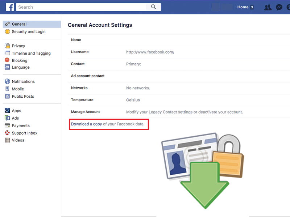Edit the Ad account contact row
This screenshot has height=217, width=290.
coord(179,76)
